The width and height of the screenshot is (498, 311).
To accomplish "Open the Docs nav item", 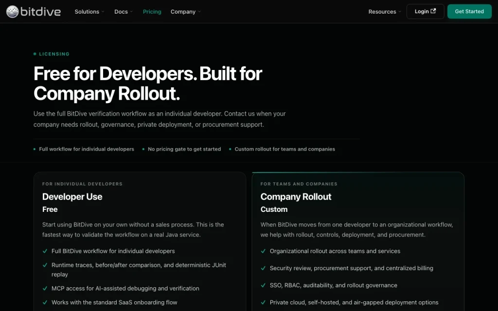I will [x=121, y=12].
